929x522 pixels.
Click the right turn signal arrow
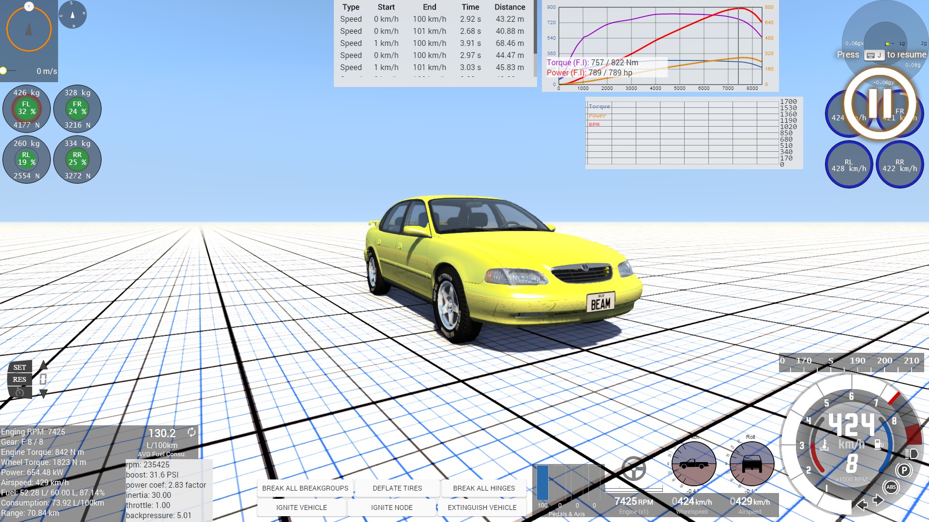tap(878, 501)
